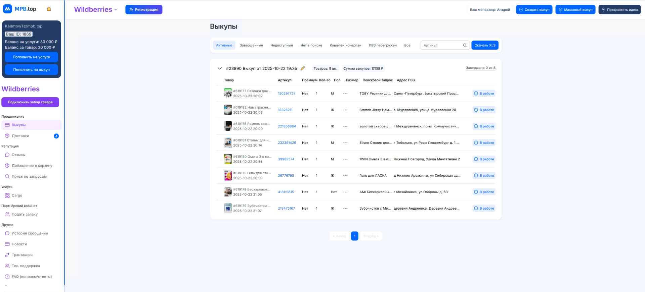Open product thumbnail for #619177 Резинки
The image size is (645, 292).
(228, 93)
